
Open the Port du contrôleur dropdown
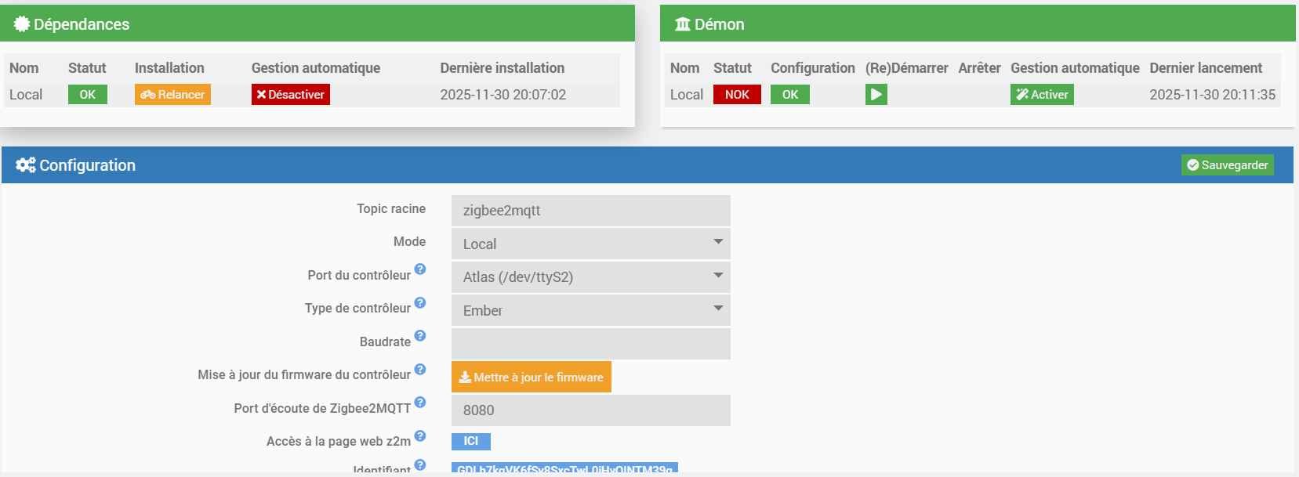click(591, 276)
